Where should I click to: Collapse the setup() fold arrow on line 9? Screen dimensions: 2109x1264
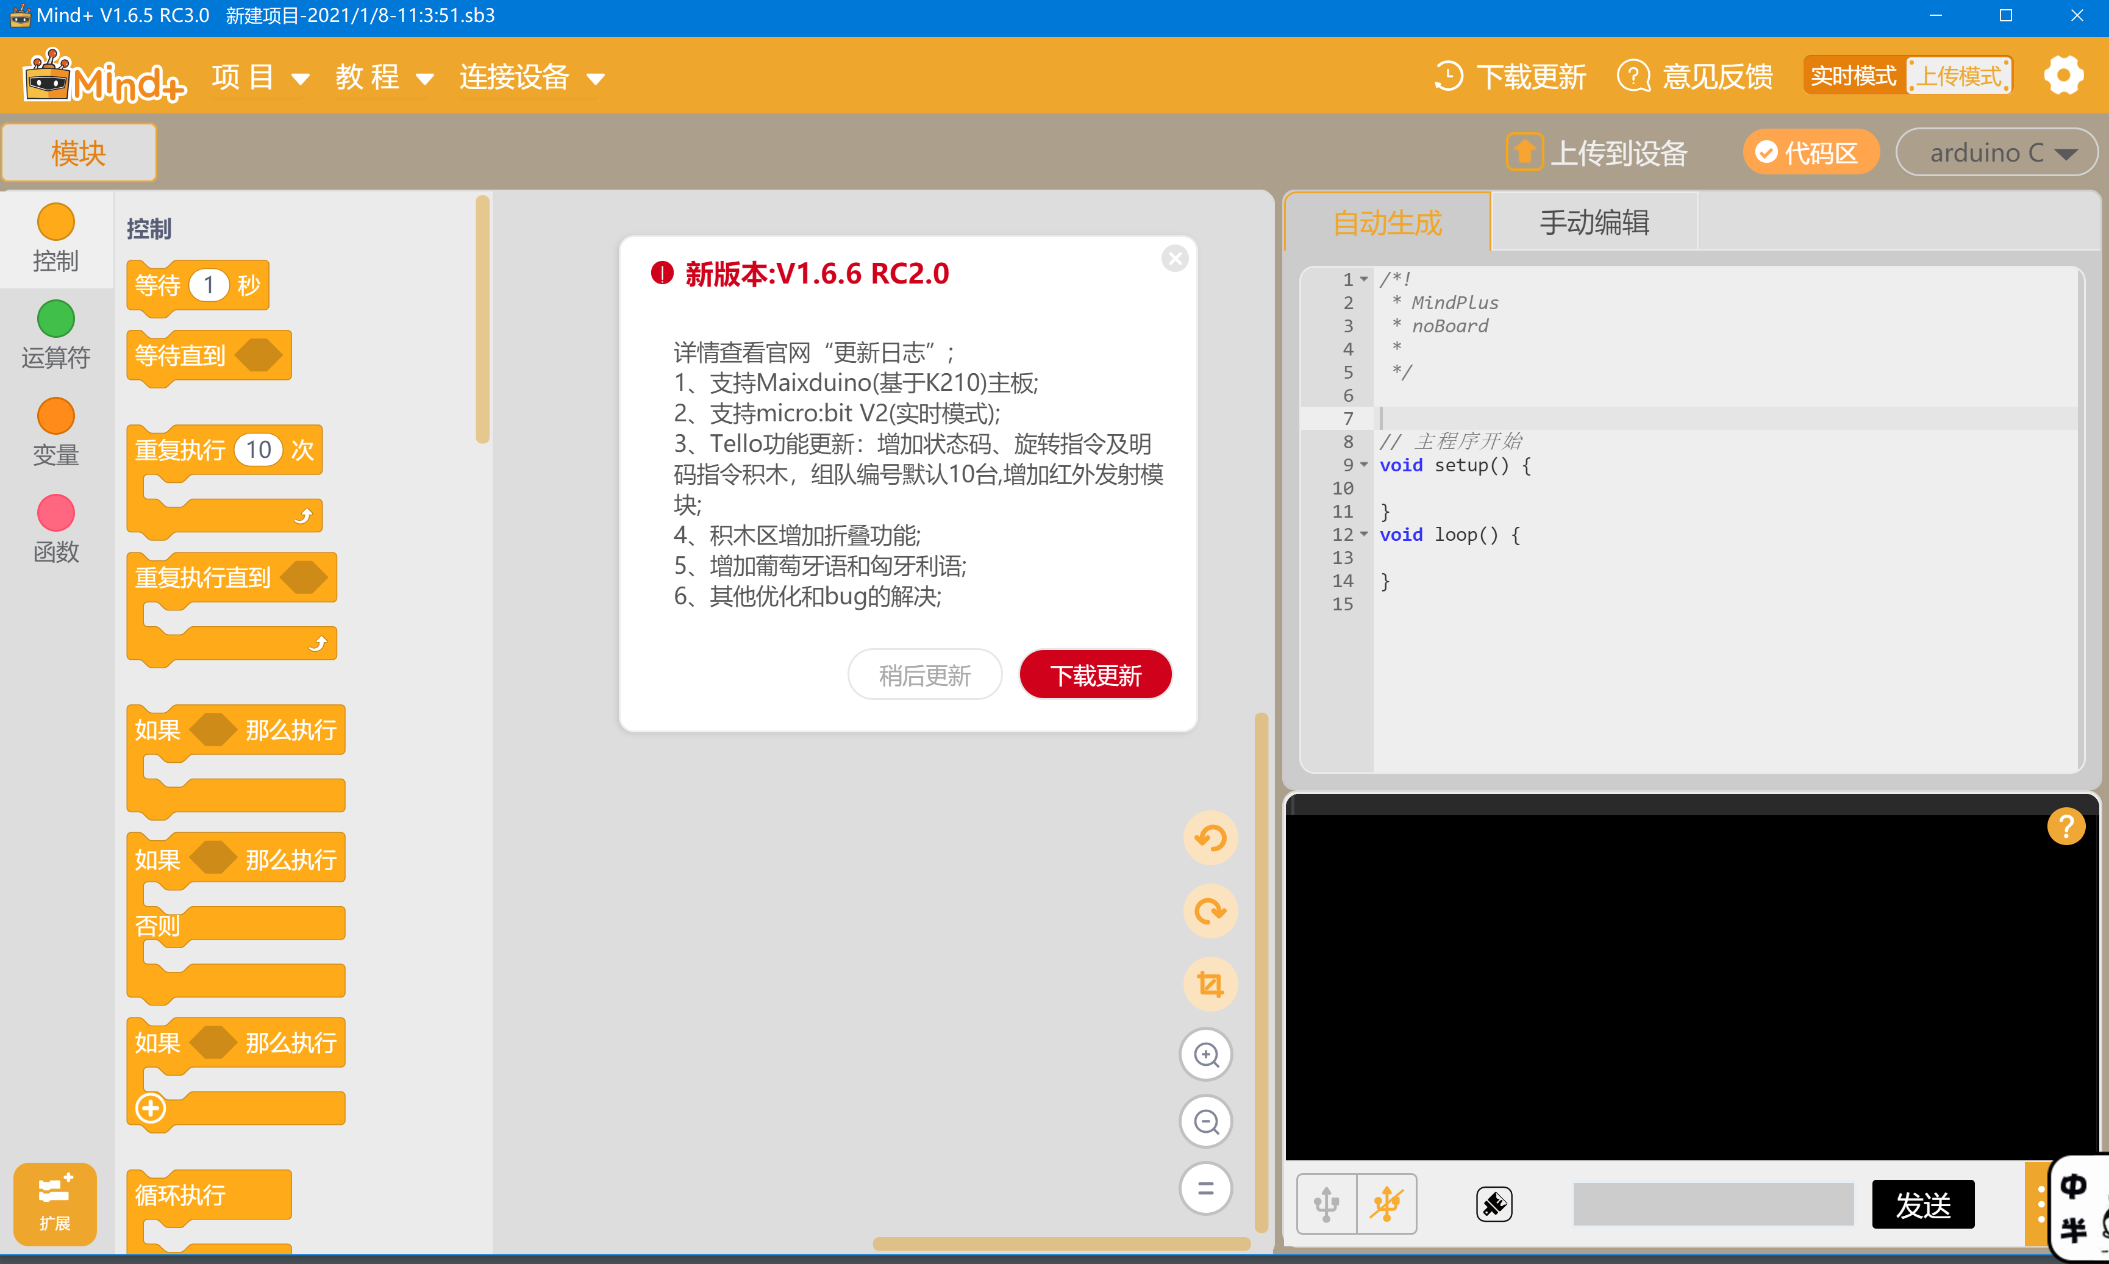(1364, 465)
